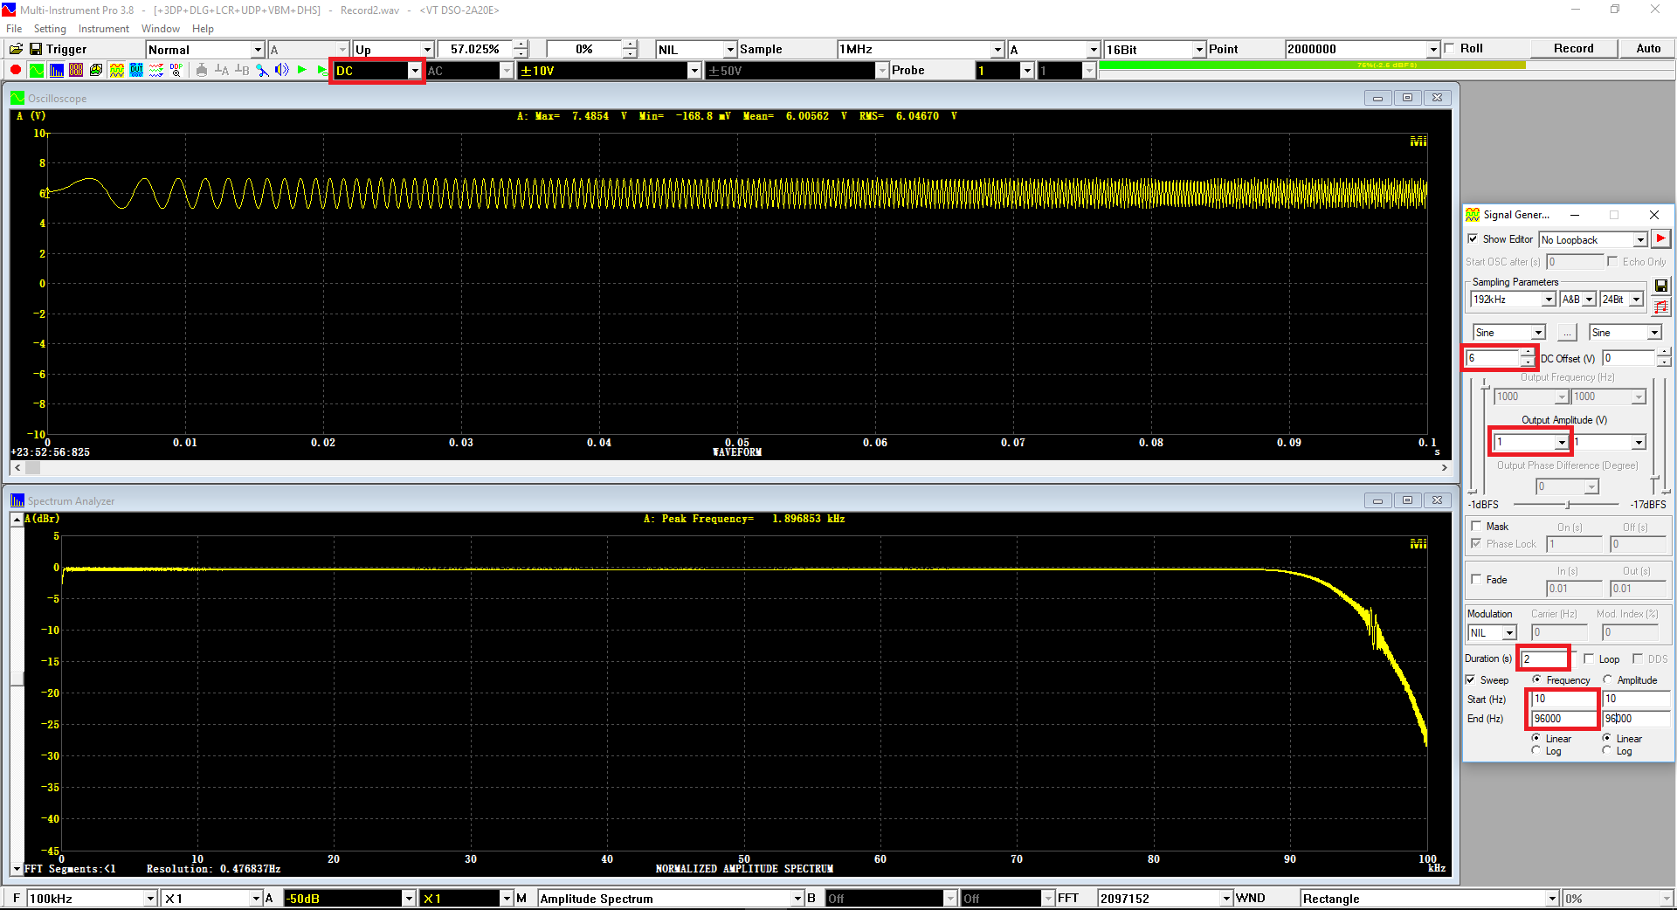Uncheck the Show Editor checkbox
The height and width of the screenshot is (910, 1677).
(1473, 238)
